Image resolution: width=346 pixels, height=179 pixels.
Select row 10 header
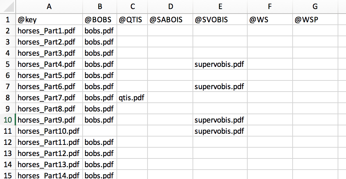pos(8,120)
